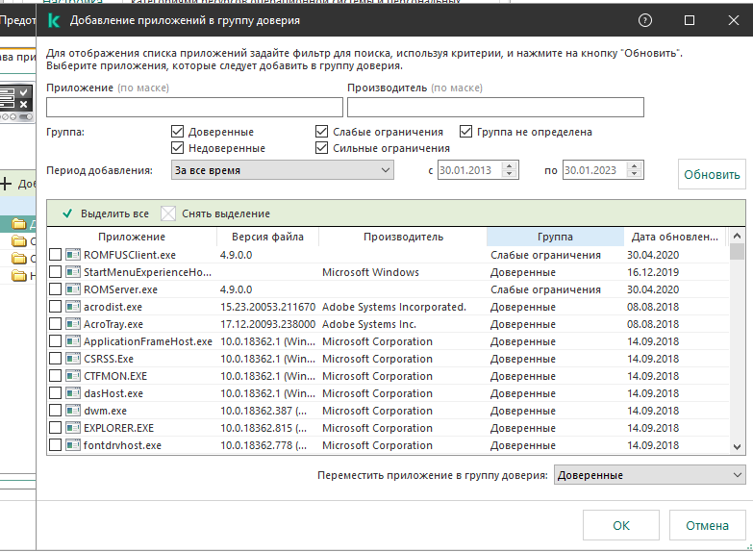Click the help question mark icon

coord(645,20)
